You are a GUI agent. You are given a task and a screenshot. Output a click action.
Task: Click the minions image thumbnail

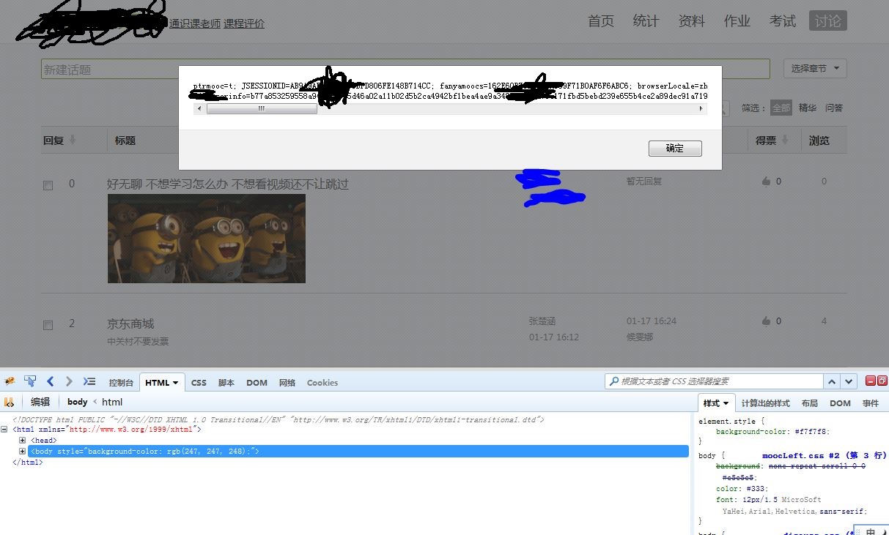tap(207, 239)
